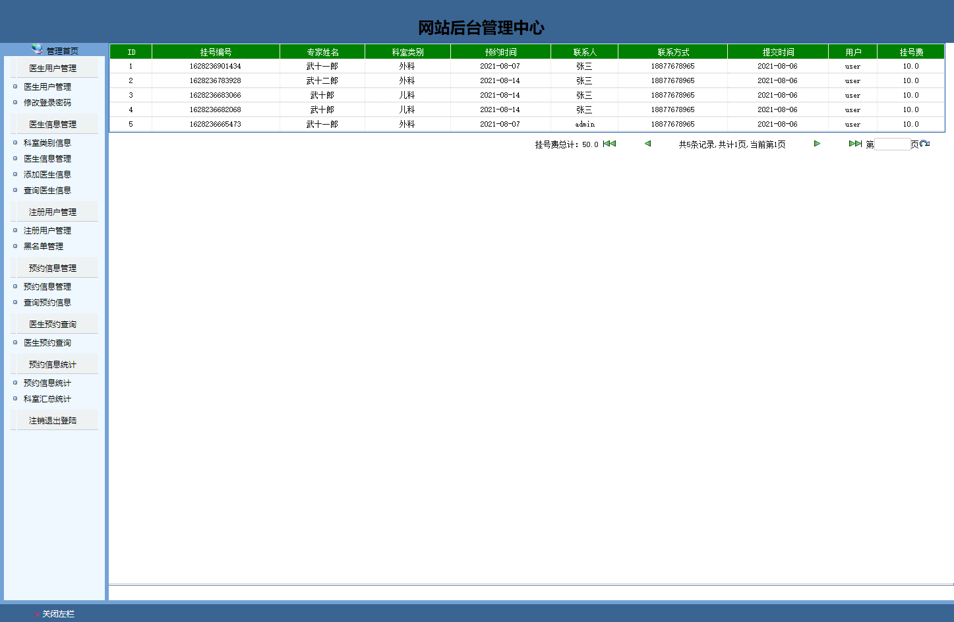Screen dimensions: 954x622
Task: Select registration number 1628236682068
Action: 216,109
